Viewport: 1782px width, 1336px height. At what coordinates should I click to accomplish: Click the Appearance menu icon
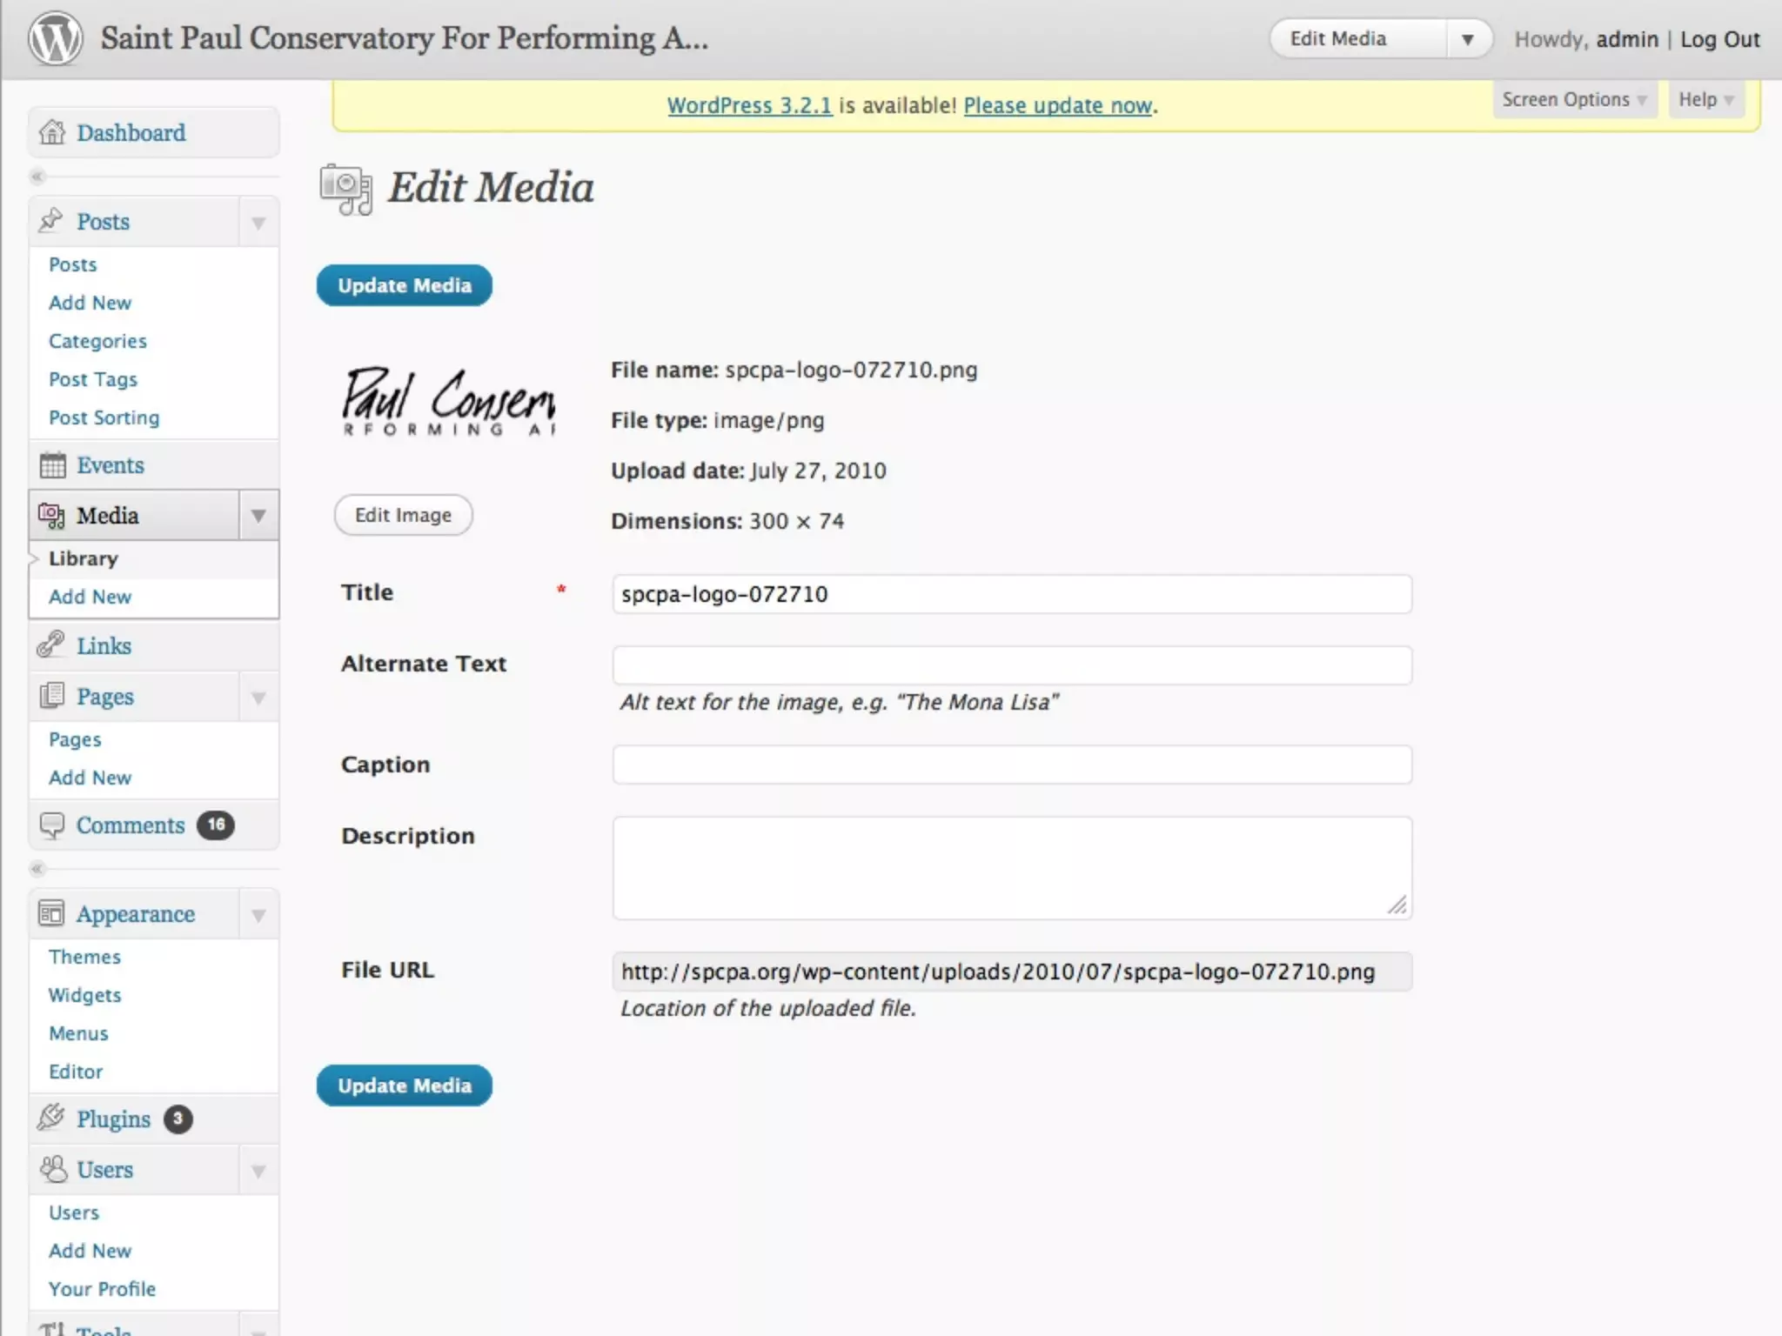[x=51, y=913]
